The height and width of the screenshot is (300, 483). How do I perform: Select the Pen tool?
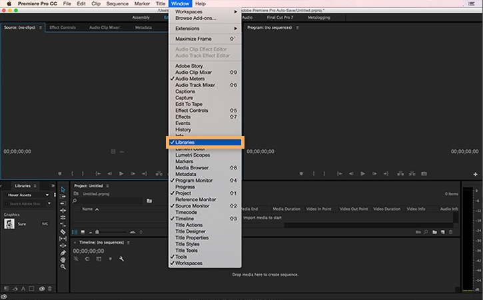[x=63, y=253]
